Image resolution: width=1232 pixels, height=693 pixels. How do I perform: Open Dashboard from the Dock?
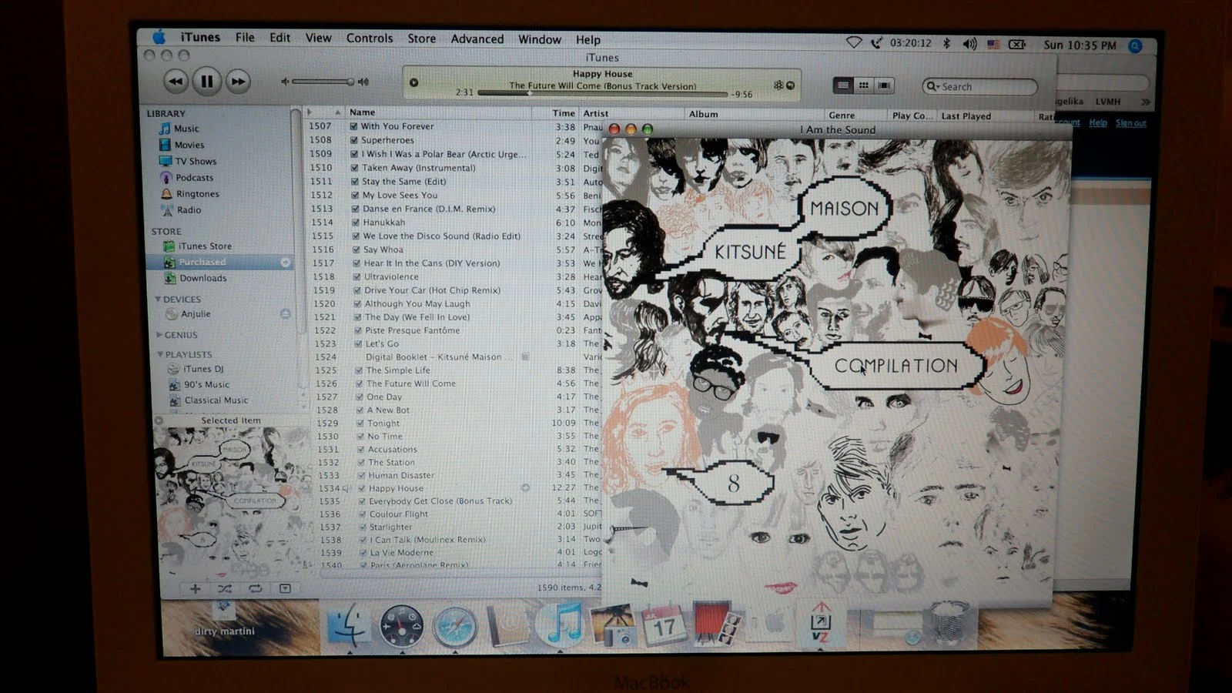click(x=401, y=625)
